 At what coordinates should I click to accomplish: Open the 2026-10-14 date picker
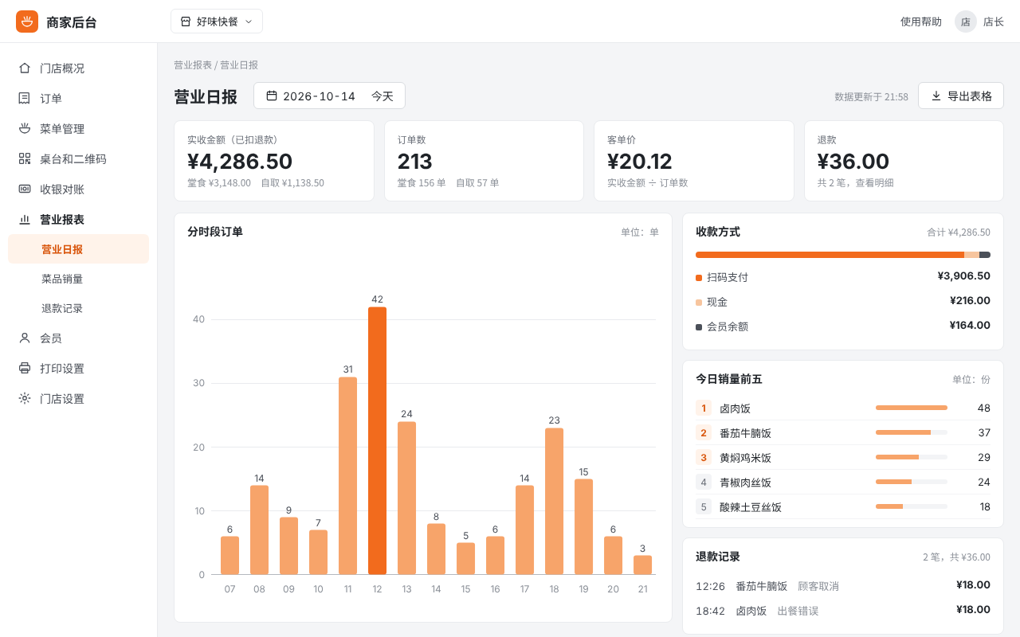329,96
